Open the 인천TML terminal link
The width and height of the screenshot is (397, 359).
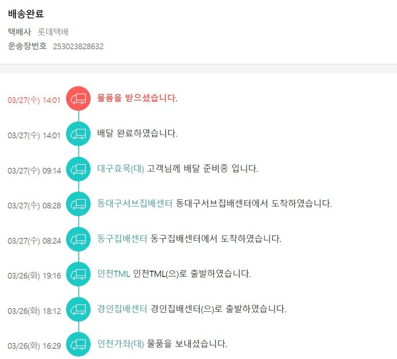[x=114, y=274]
